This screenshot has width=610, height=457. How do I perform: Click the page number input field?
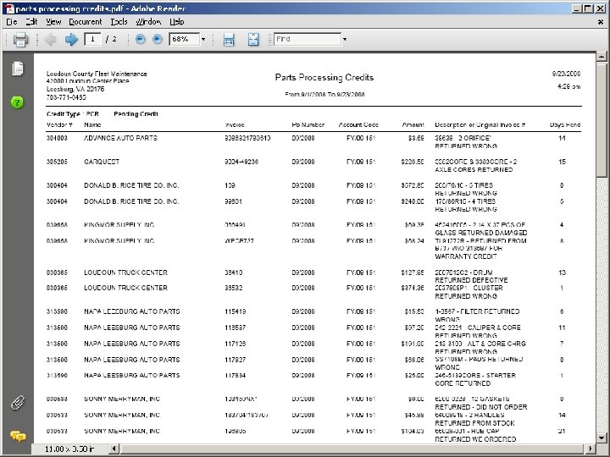[x=92, y=39]
